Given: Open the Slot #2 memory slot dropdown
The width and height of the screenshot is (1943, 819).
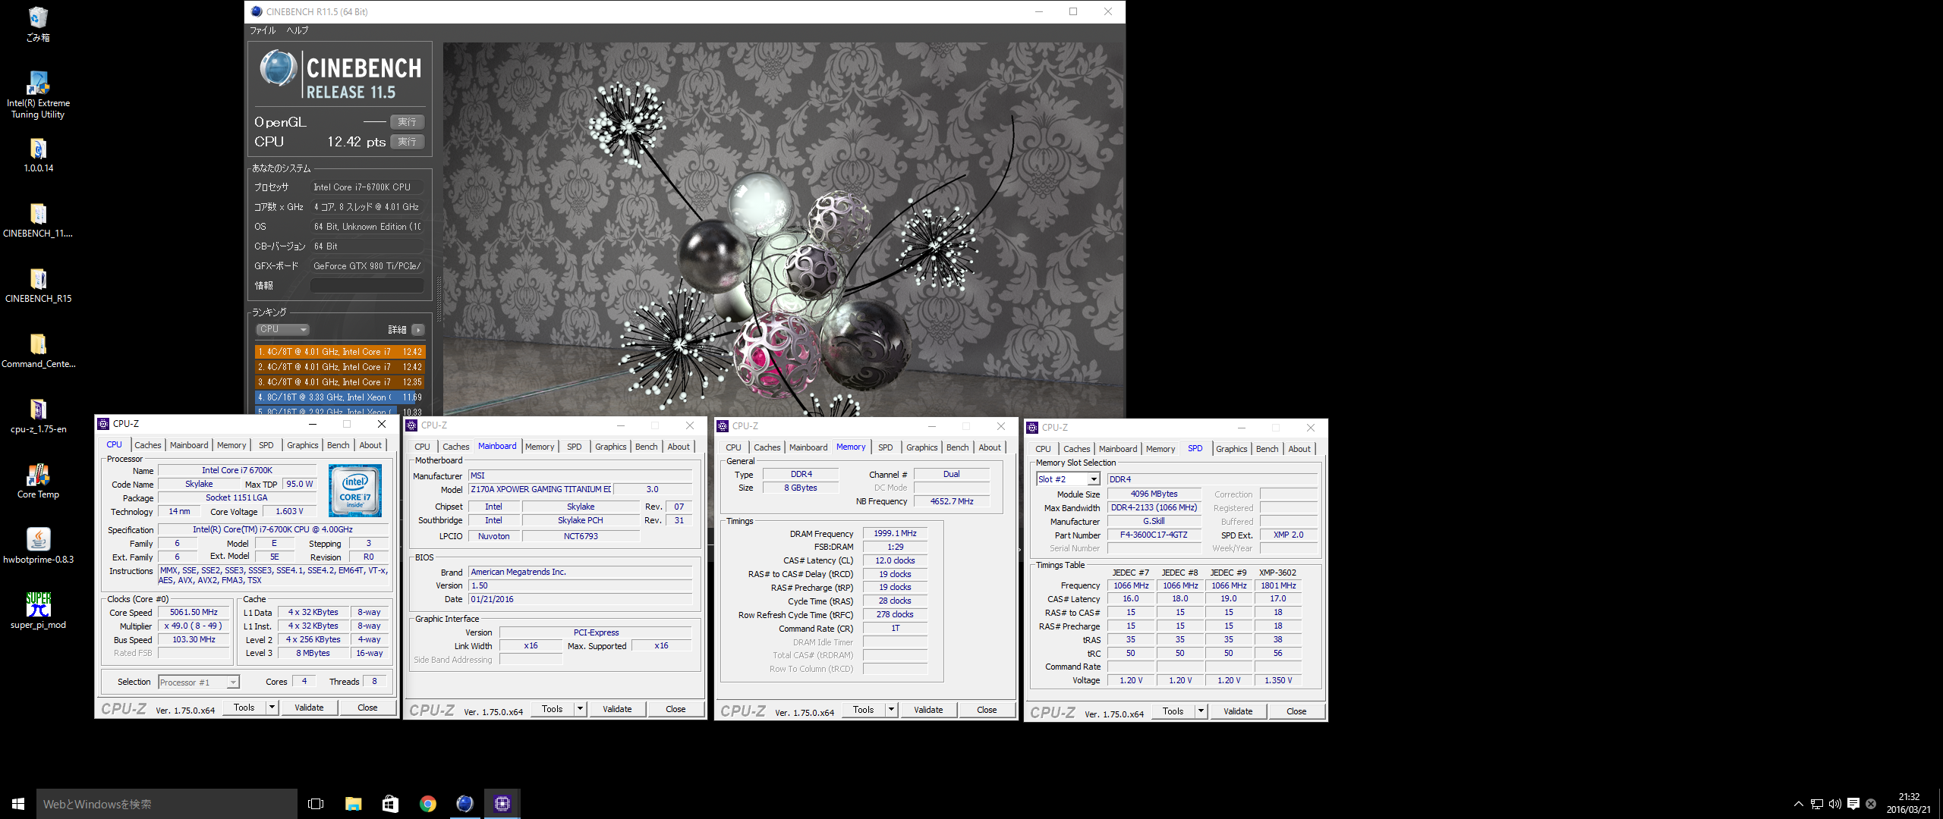Looking at the screenshot, I should 1068,479.
